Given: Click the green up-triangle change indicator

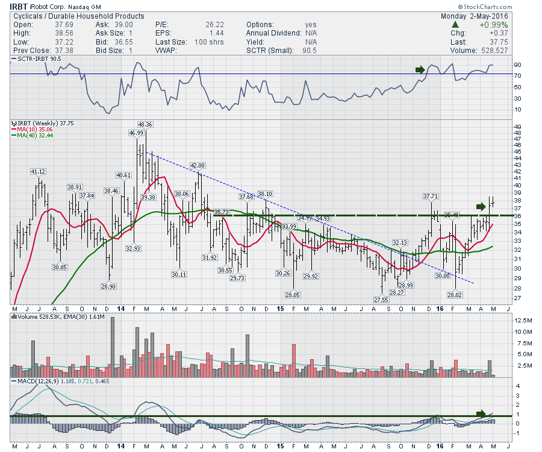Looking at the screenshot, I should (x=455, y=25).
